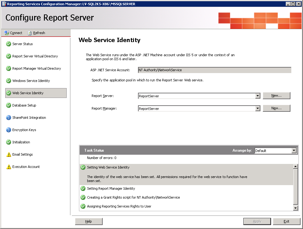Open the Arrange by dropdown
This screenshot has width=303, height=229.
pos(294,150)
